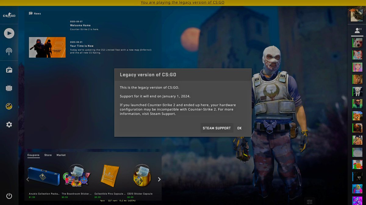Click the CS:GO logo in the sidebar

pos(9,16)
